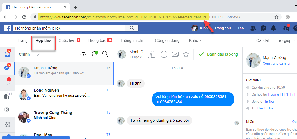Screen dimensions: 297x139
Task: Mark conversation unread with envelope icon
Action: [175, 54]
